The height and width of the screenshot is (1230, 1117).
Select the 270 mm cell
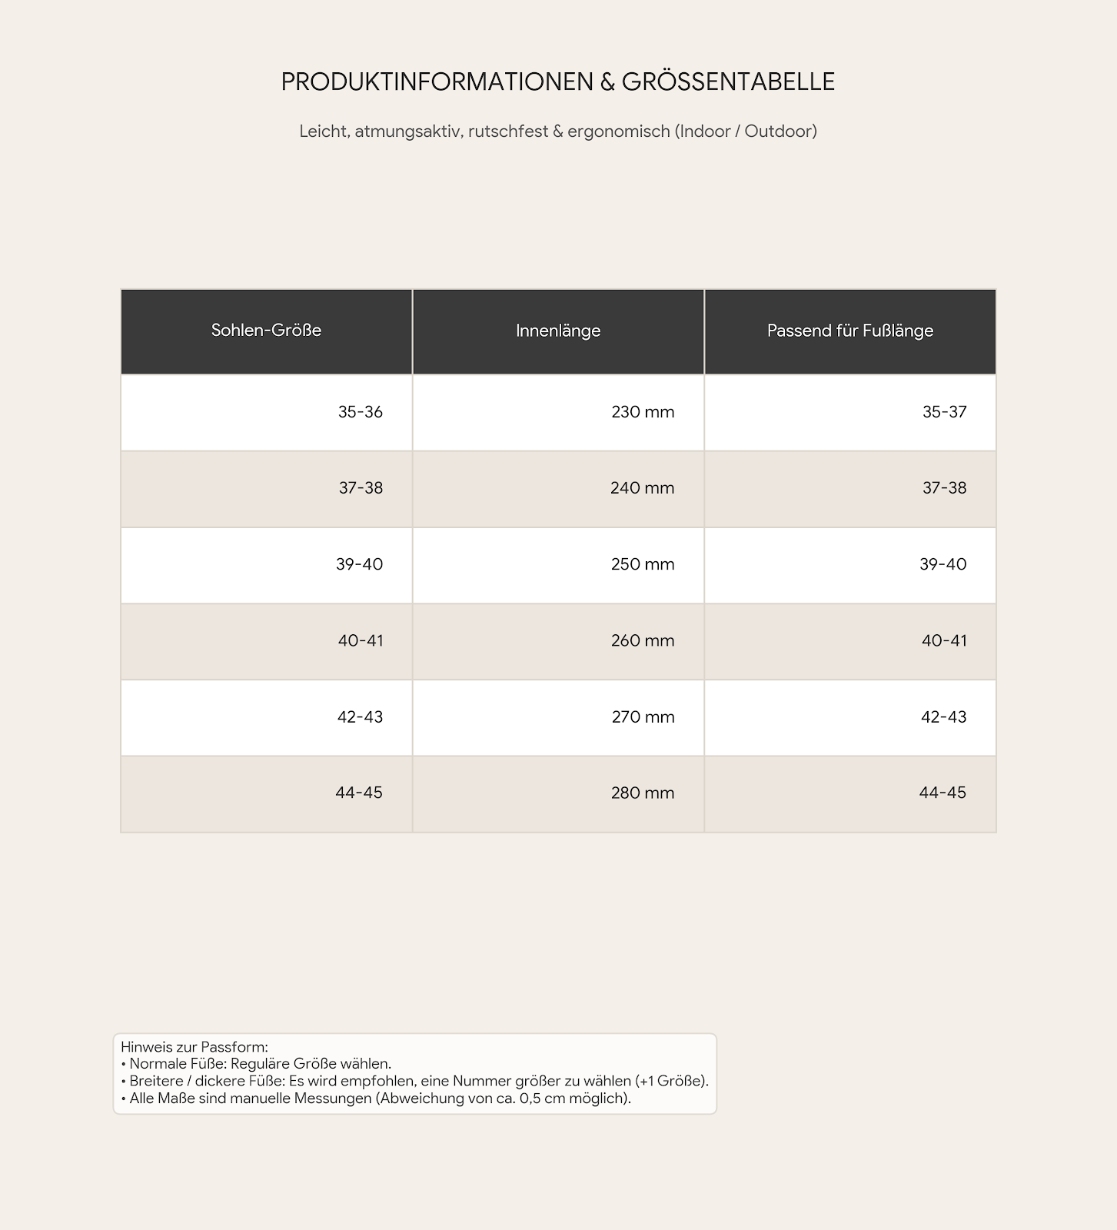coord(558,716)
